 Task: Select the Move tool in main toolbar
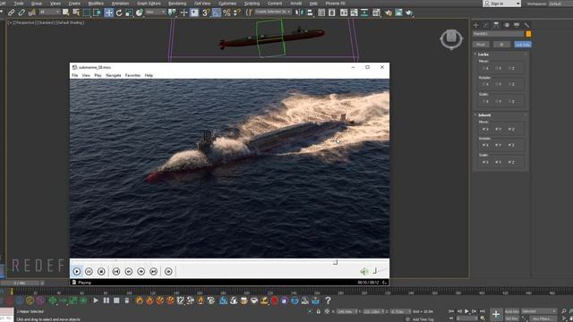(x=108, y=13)
